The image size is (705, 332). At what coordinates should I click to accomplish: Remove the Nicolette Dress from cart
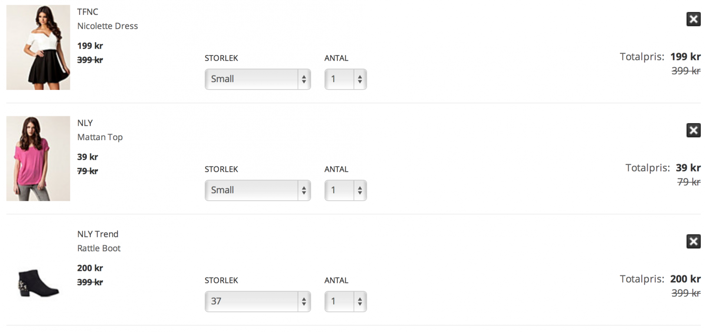(693, 19)
